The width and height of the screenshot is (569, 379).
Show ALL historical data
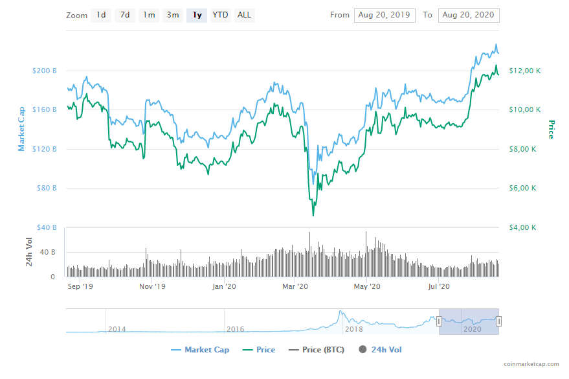pyautogui.click(x=244, y=15)
